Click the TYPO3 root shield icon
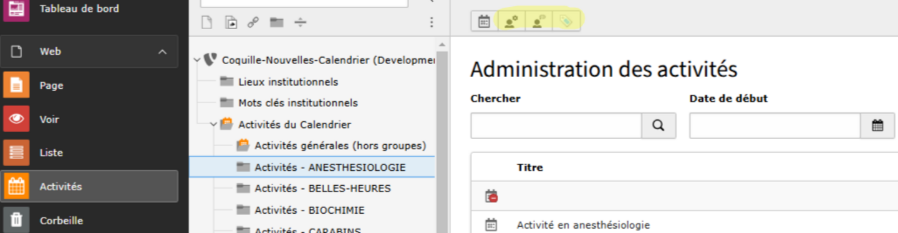 pos(210,60)
